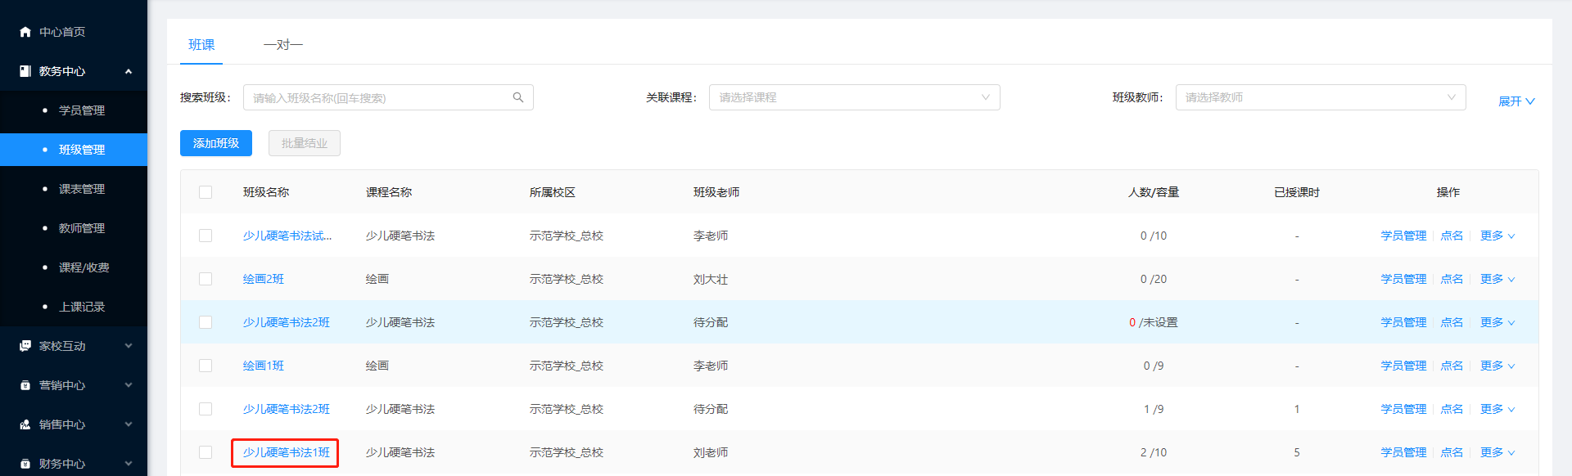Click the 教务中心 book icon
Screen dimensions: 1572x476
pyautogui.click(x=25, y=71)
